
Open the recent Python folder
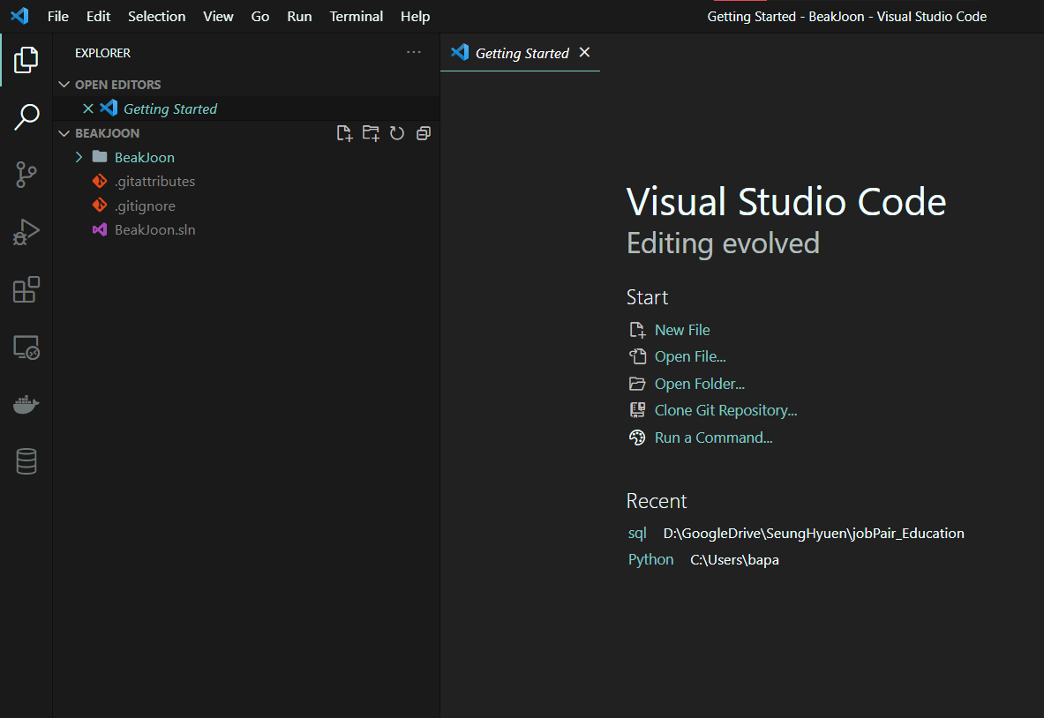point(650,559)
